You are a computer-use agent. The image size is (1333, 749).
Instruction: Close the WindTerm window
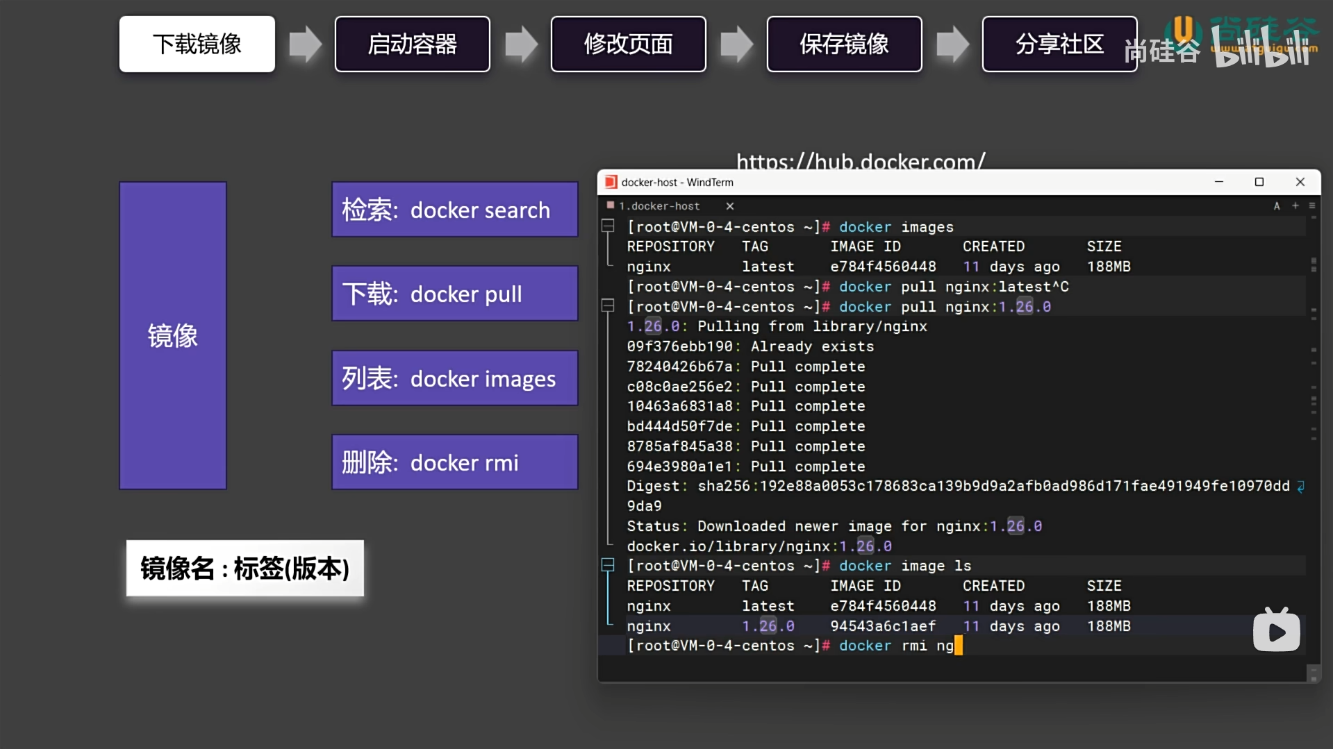tap(1300, 182)
